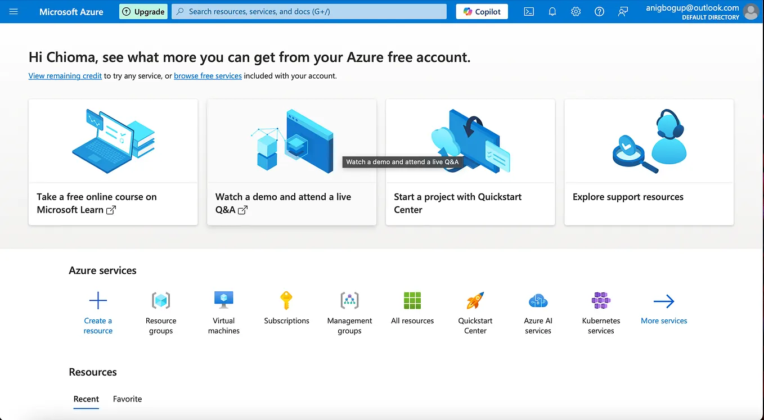The width and height of the screenshot is (764, 420).
Task: Open the Copilot assistant
Action: [482, 11]
